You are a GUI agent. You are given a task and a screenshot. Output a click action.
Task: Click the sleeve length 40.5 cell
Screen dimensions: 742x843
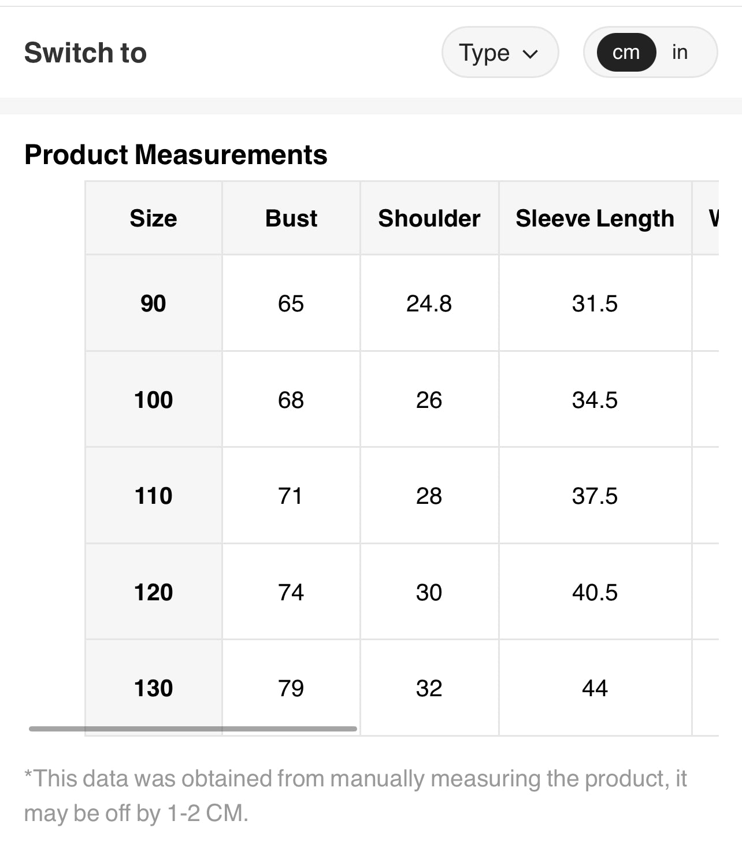click(x=595, y=592)
